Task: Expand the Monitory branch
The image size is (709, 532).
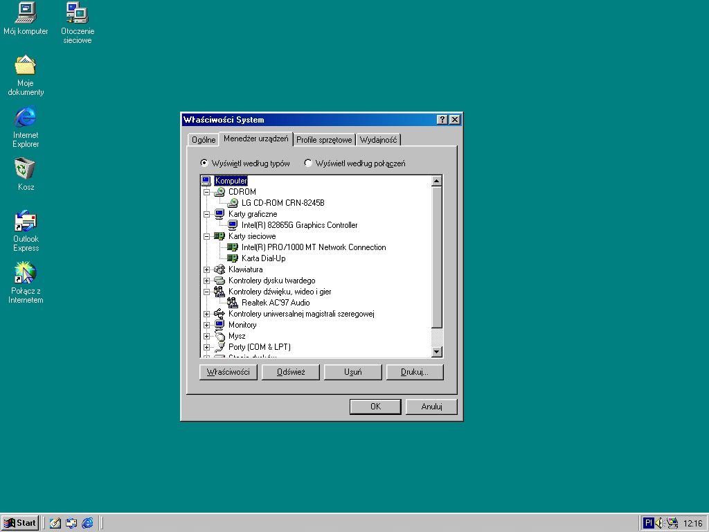Action: 206,326
